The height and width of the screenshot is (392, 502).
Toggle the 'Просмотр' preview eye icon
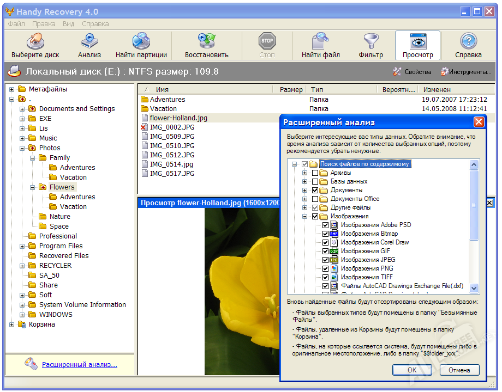click(x=417, y=45)
